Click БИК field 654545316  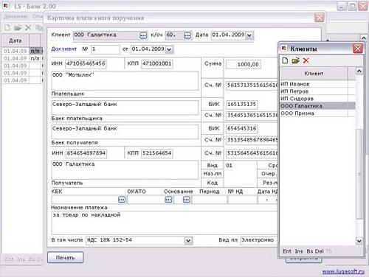(242, 128)
